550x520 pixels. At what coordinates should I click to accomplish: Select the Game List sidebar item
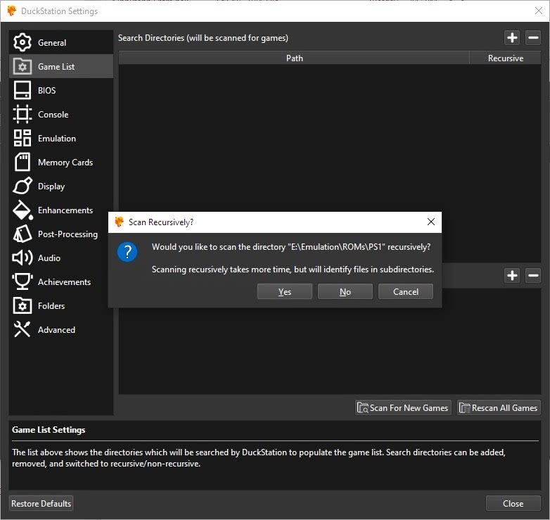click(61, 66)
